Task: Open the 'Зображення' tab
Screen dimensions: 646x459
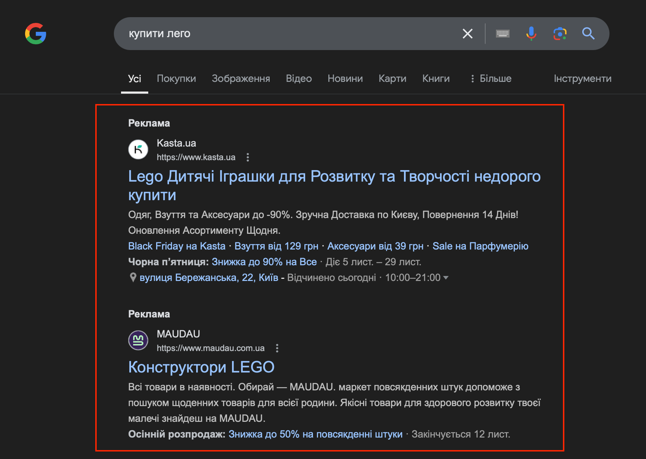Action: tap(241, 79)
